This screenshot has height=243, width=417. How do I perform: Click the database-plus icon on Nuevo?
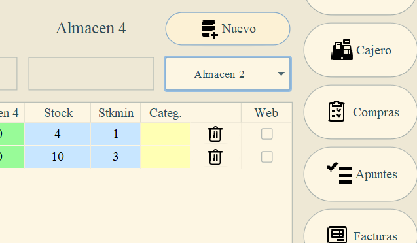tap(210, 29)
